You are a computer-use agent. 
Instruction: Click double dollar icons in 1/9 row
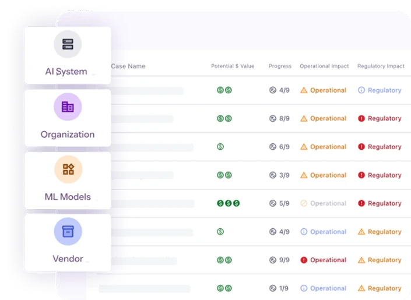coord(224,288)
